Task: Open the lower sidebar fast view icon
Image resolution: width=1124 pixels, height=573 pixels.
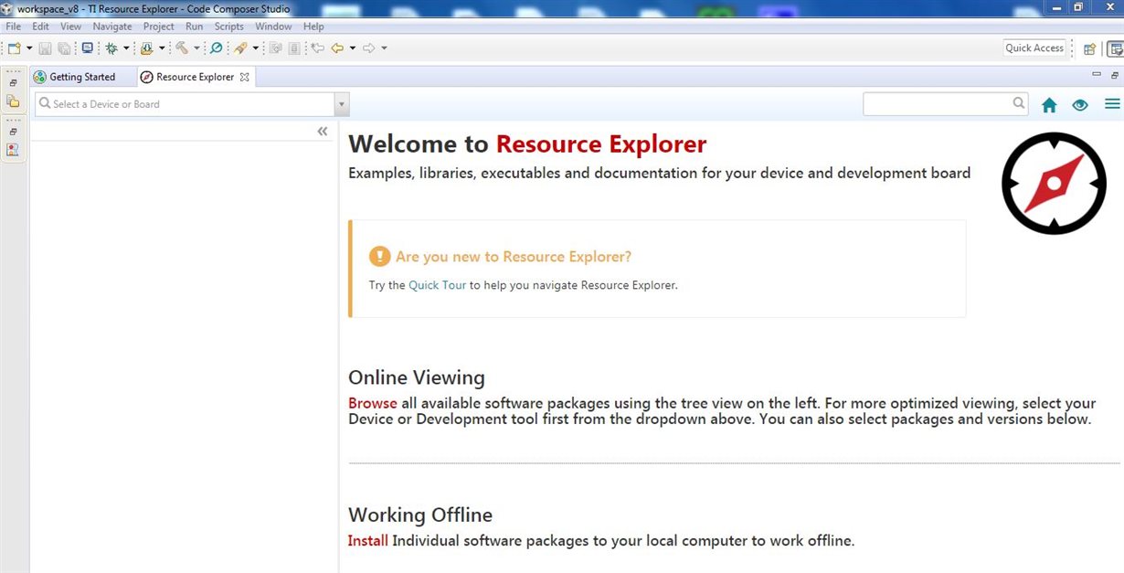Action: click(x=13, y=150)
